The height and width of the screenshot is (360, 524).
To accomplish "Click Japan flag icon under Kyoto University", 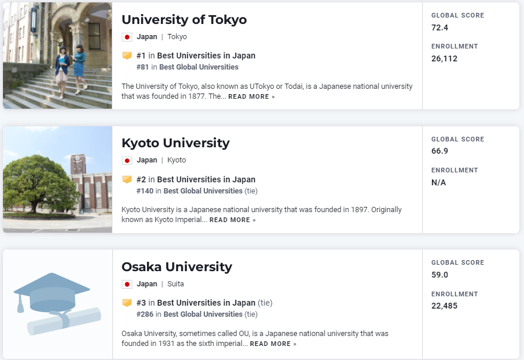I will click(127, 161).
